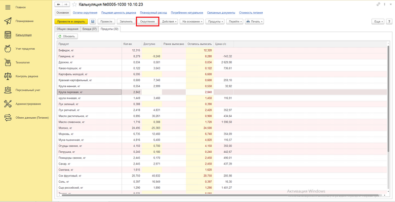
Task: Open the Планирование section in the sidebar
Action: point(24,21)
